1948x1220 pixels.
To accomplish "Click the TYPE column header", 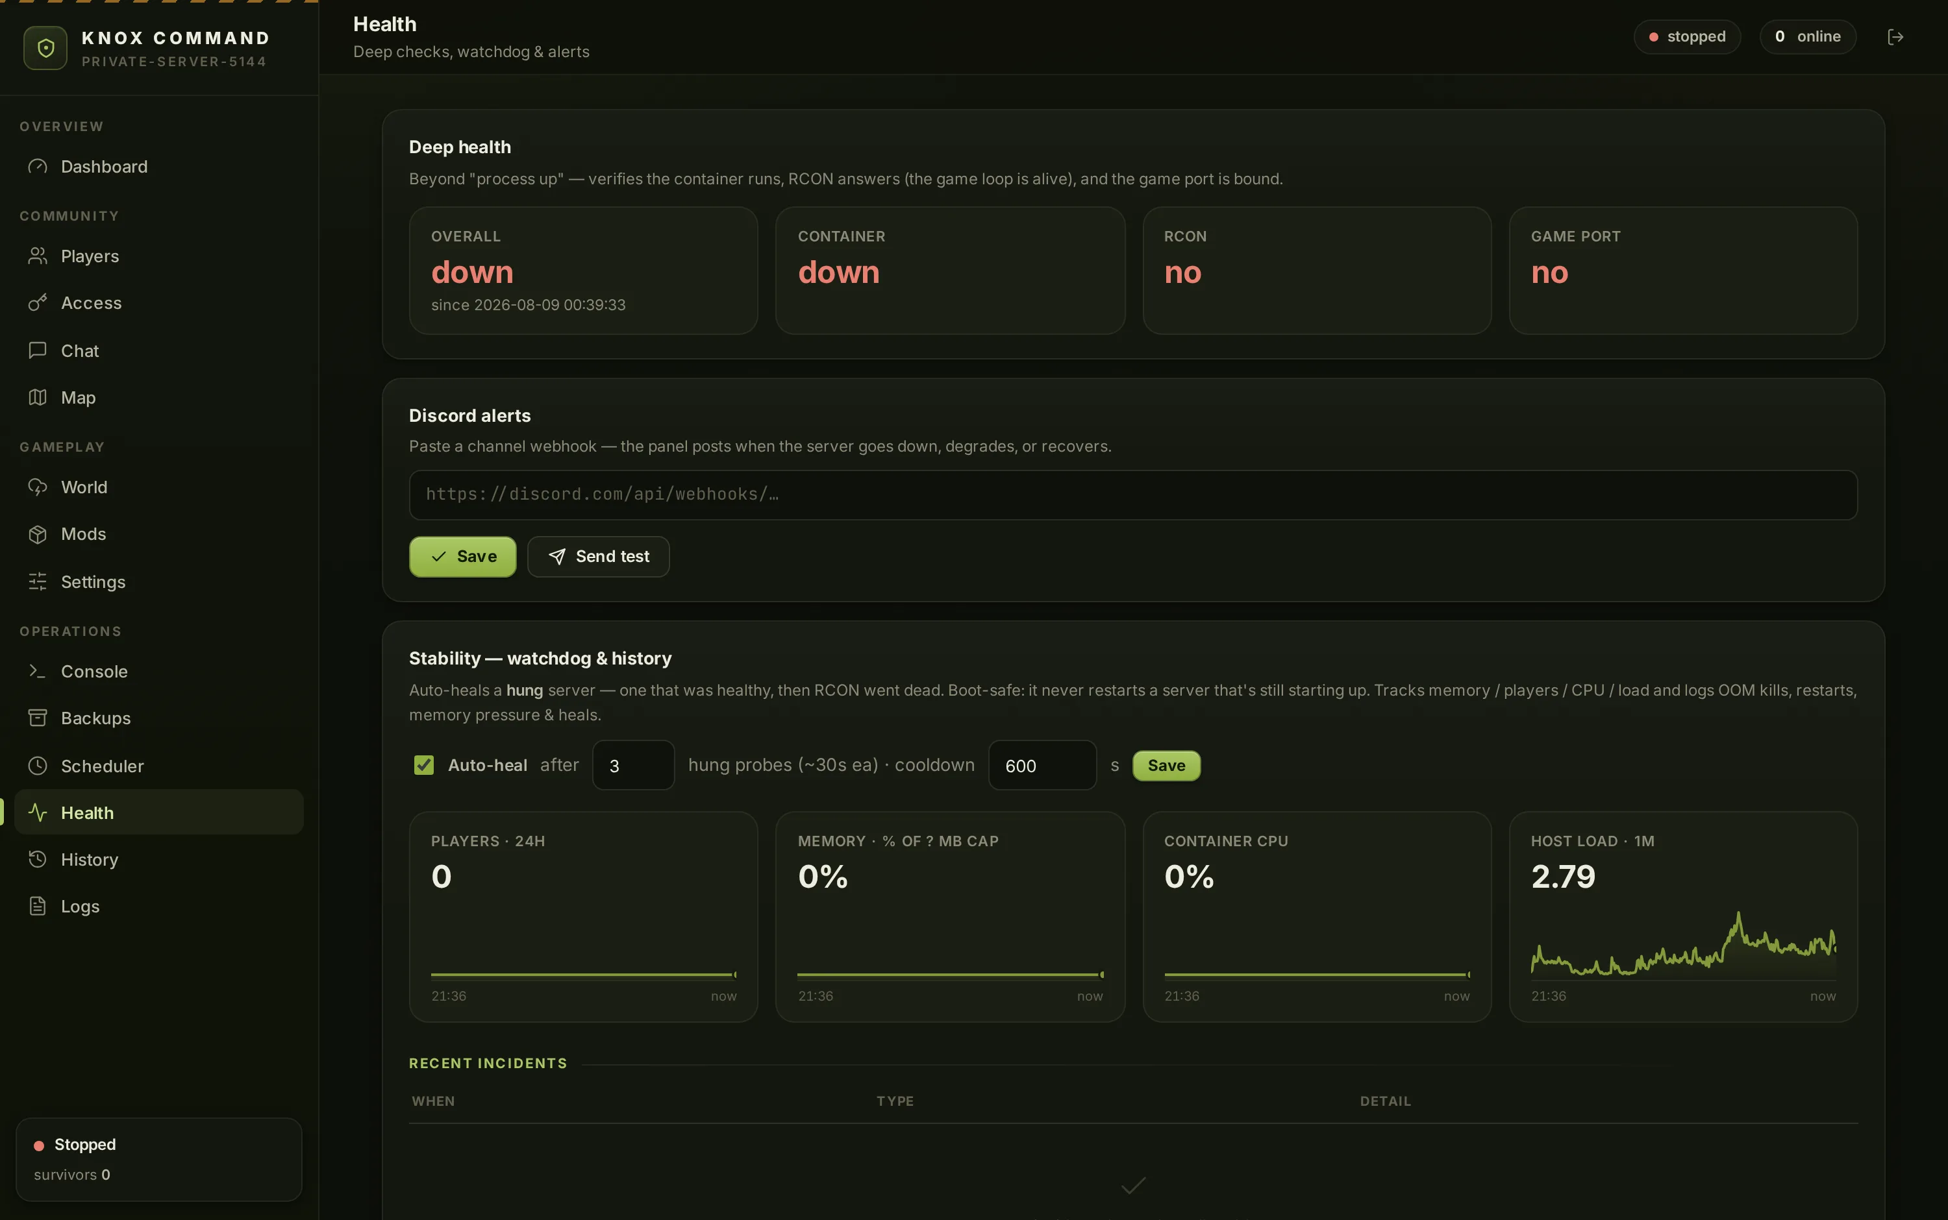I will pos(895,1101).
